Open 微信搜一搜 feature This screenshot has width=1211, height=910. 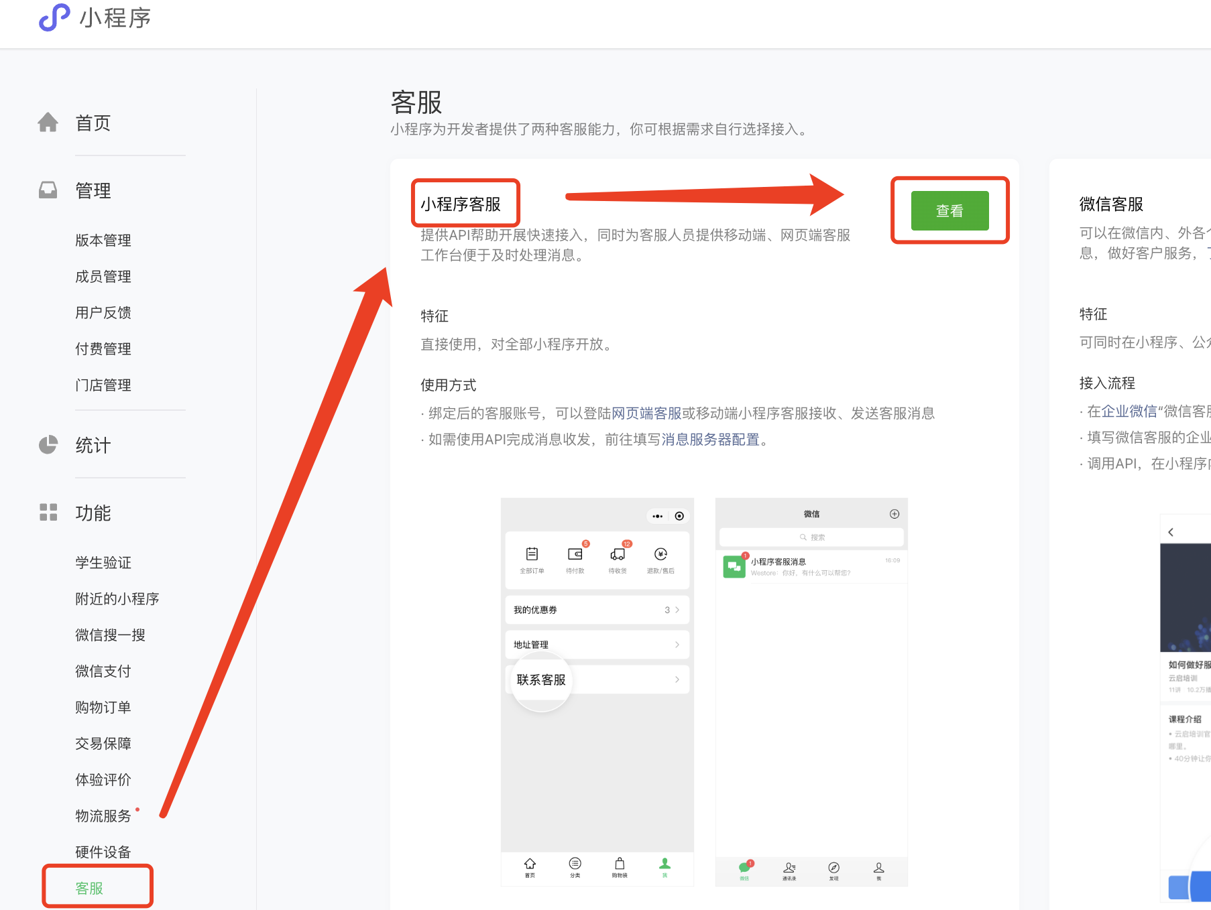[110, 635]
